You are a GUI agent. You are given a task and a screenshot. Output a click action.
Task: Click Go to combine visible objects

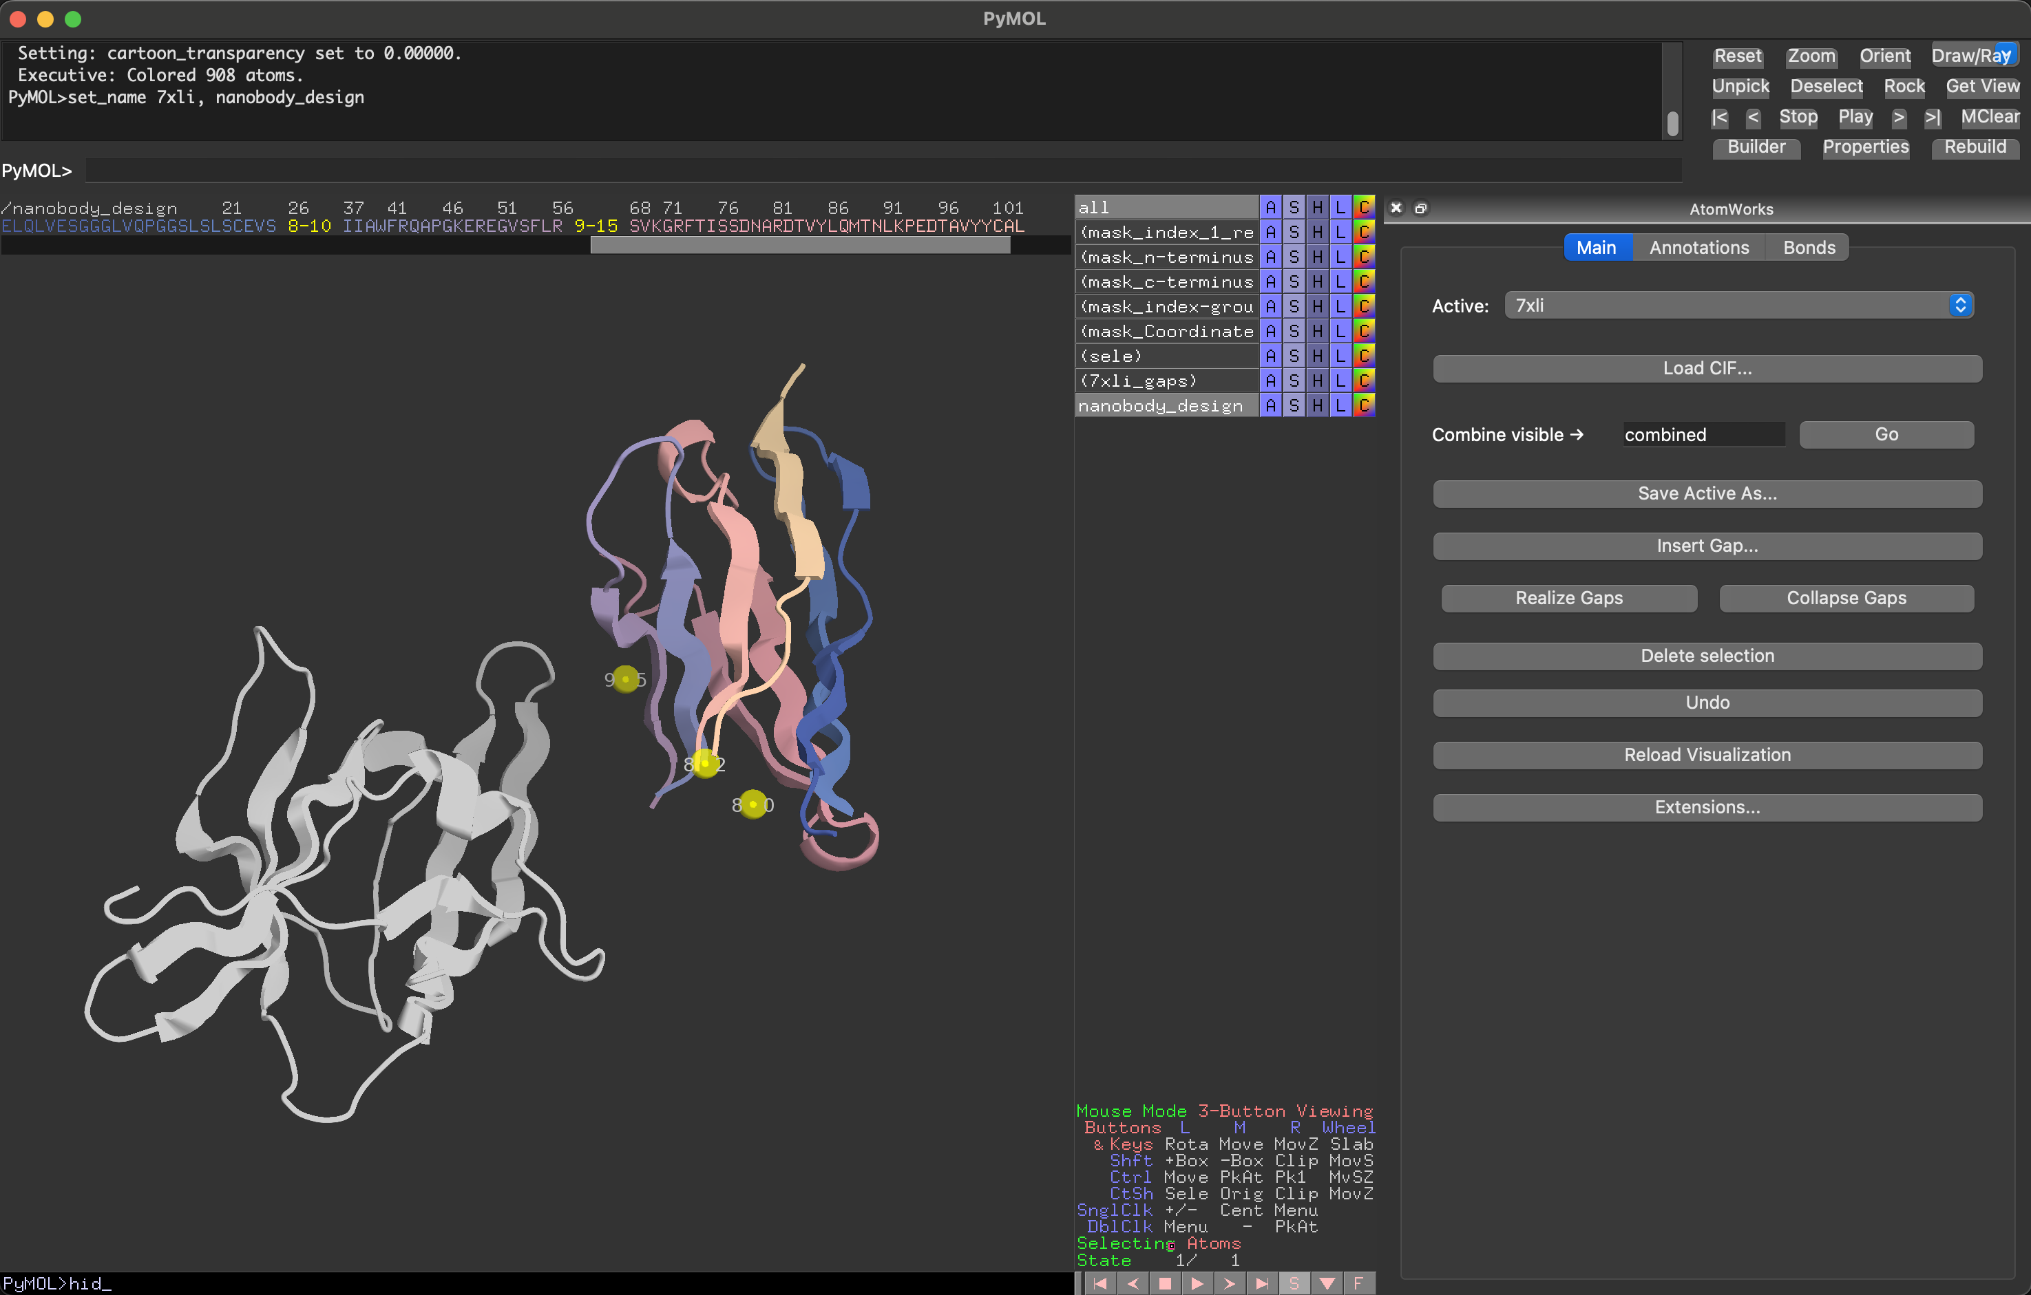pos(1886,434)
